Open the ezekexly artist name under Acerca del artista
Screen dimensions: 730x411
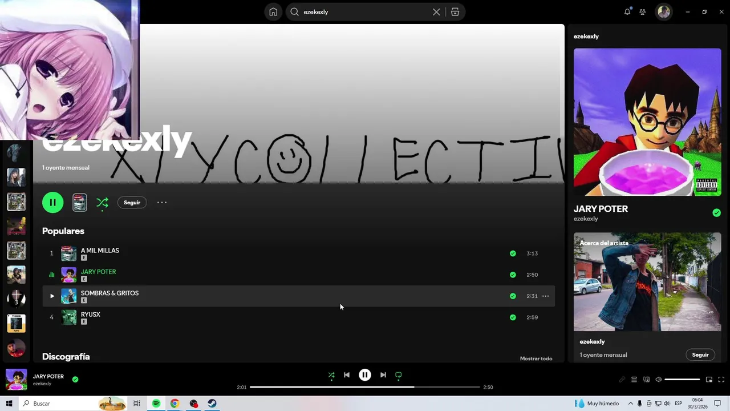click(x=592, y=341)
